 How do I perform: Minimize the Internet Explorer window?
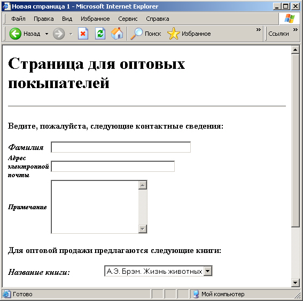277,6
